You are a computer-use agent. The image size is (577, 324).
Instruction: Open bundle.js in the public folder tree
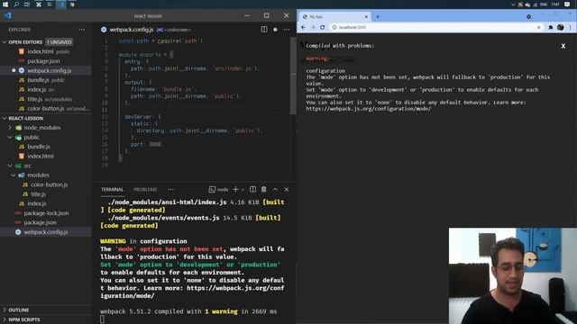[x=39, y=147]
